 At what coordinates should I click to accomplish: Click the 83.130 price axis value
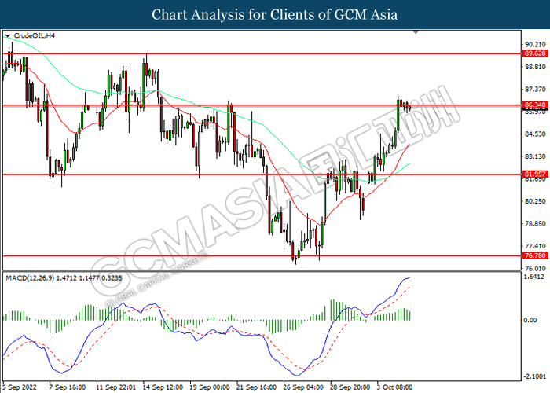point(535,156)
